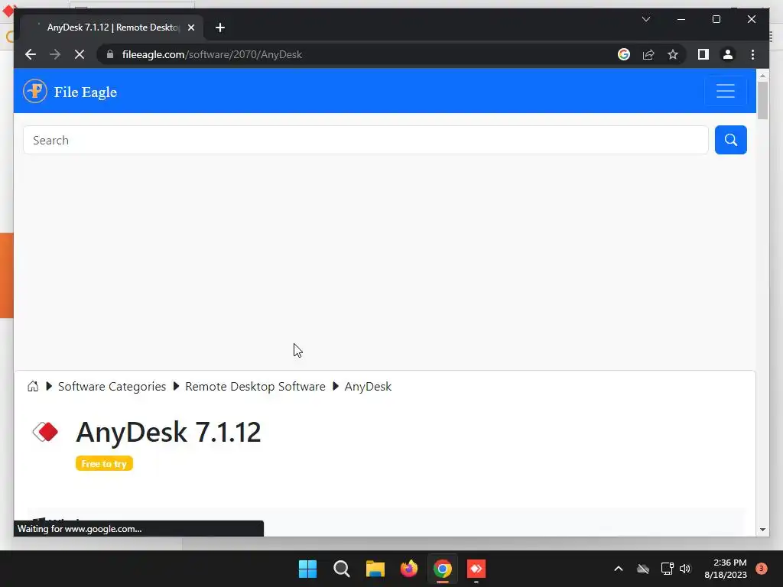Image resolution: width=783 pixels, height=587 pixels.
Task: Close the AnyDesk 7.1.12 tab
Action: point(190,28)
